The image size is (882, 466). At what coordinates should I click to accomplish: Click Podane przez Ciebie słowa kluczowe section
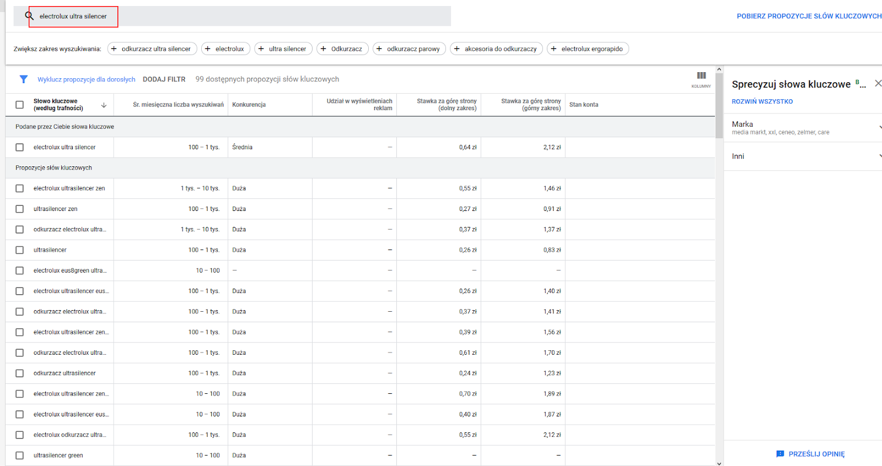(65, 127)
